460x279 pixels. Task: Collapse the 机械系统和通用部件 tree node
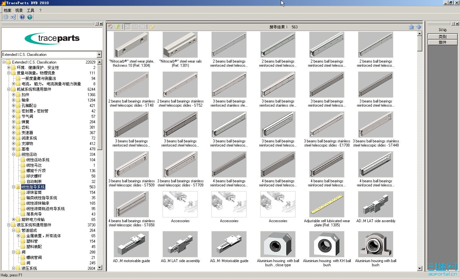(9, 89)
